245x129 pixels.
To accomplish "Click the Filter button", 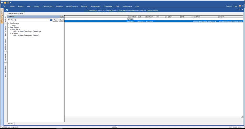I will tap(55, 20).
